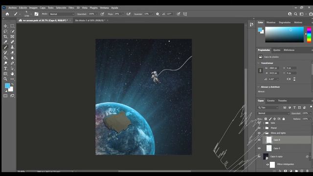
Task: Open the brush preset picker dropdown
Action: tap(31, 14)
